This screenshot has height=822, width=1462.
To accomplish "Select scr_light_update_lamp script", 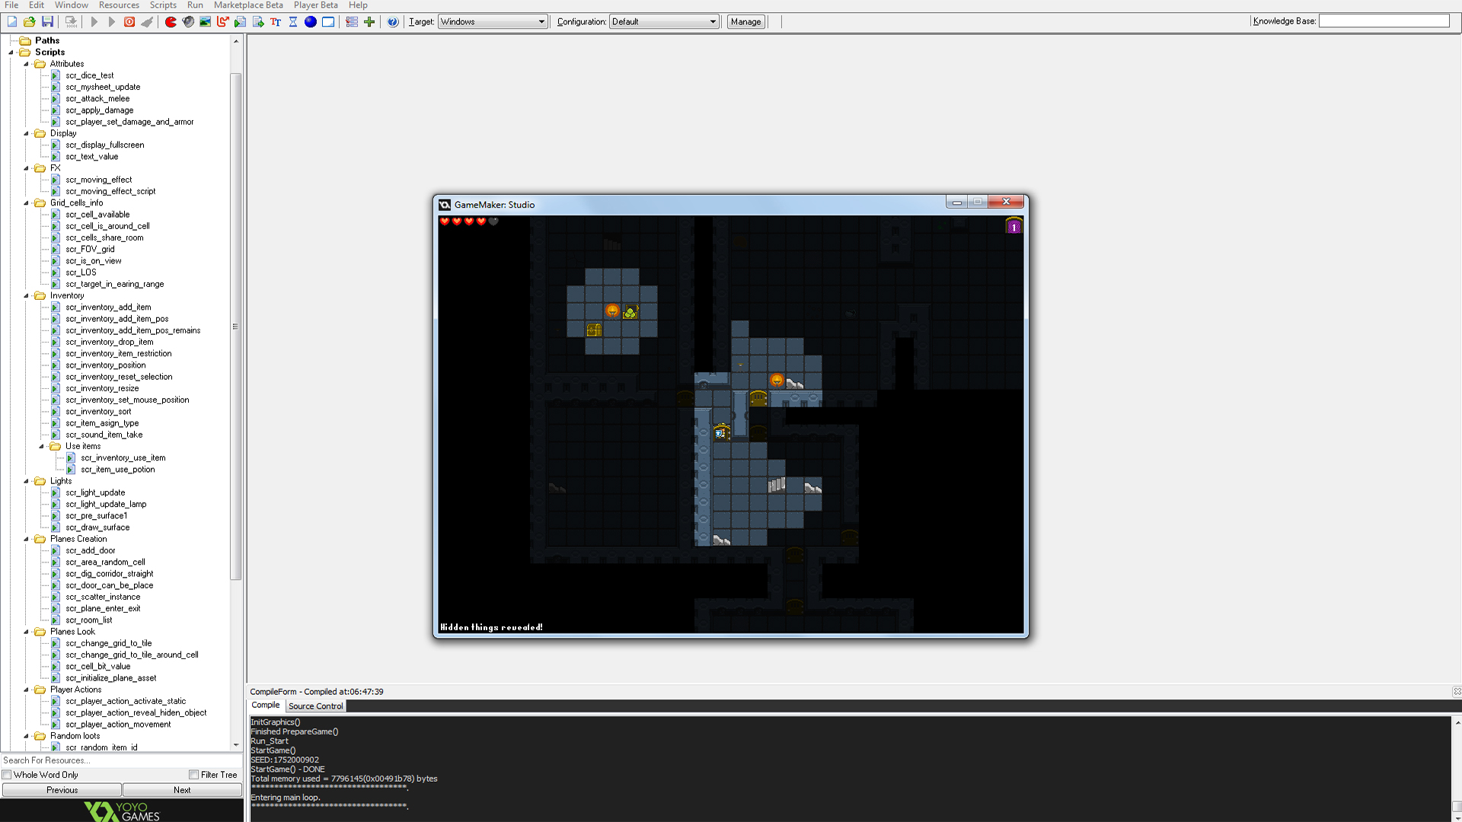I will [x=106, y=504].
